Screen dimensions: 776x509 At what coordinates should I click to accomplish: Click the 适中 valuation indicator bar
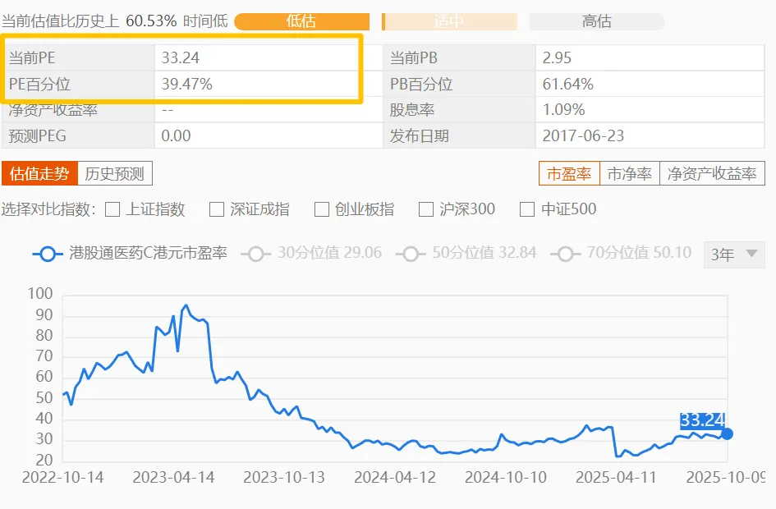[x=449, y=21]
